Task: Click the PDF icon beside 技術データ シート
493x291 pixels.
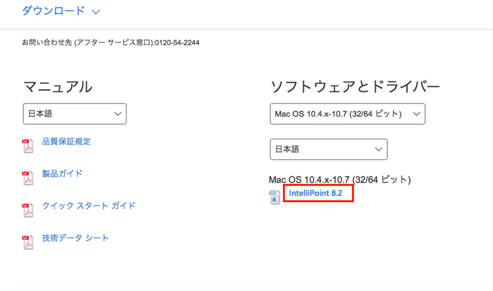Action: (x=28, y=242)
